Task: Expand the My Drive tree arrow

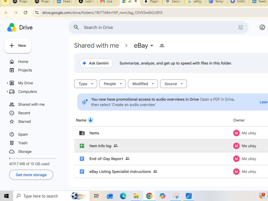Action: coord(7,83)
